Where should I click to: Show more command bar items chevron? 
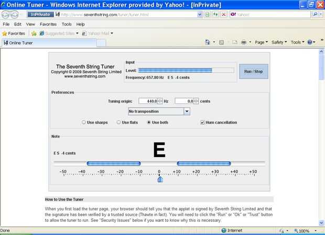322,40
